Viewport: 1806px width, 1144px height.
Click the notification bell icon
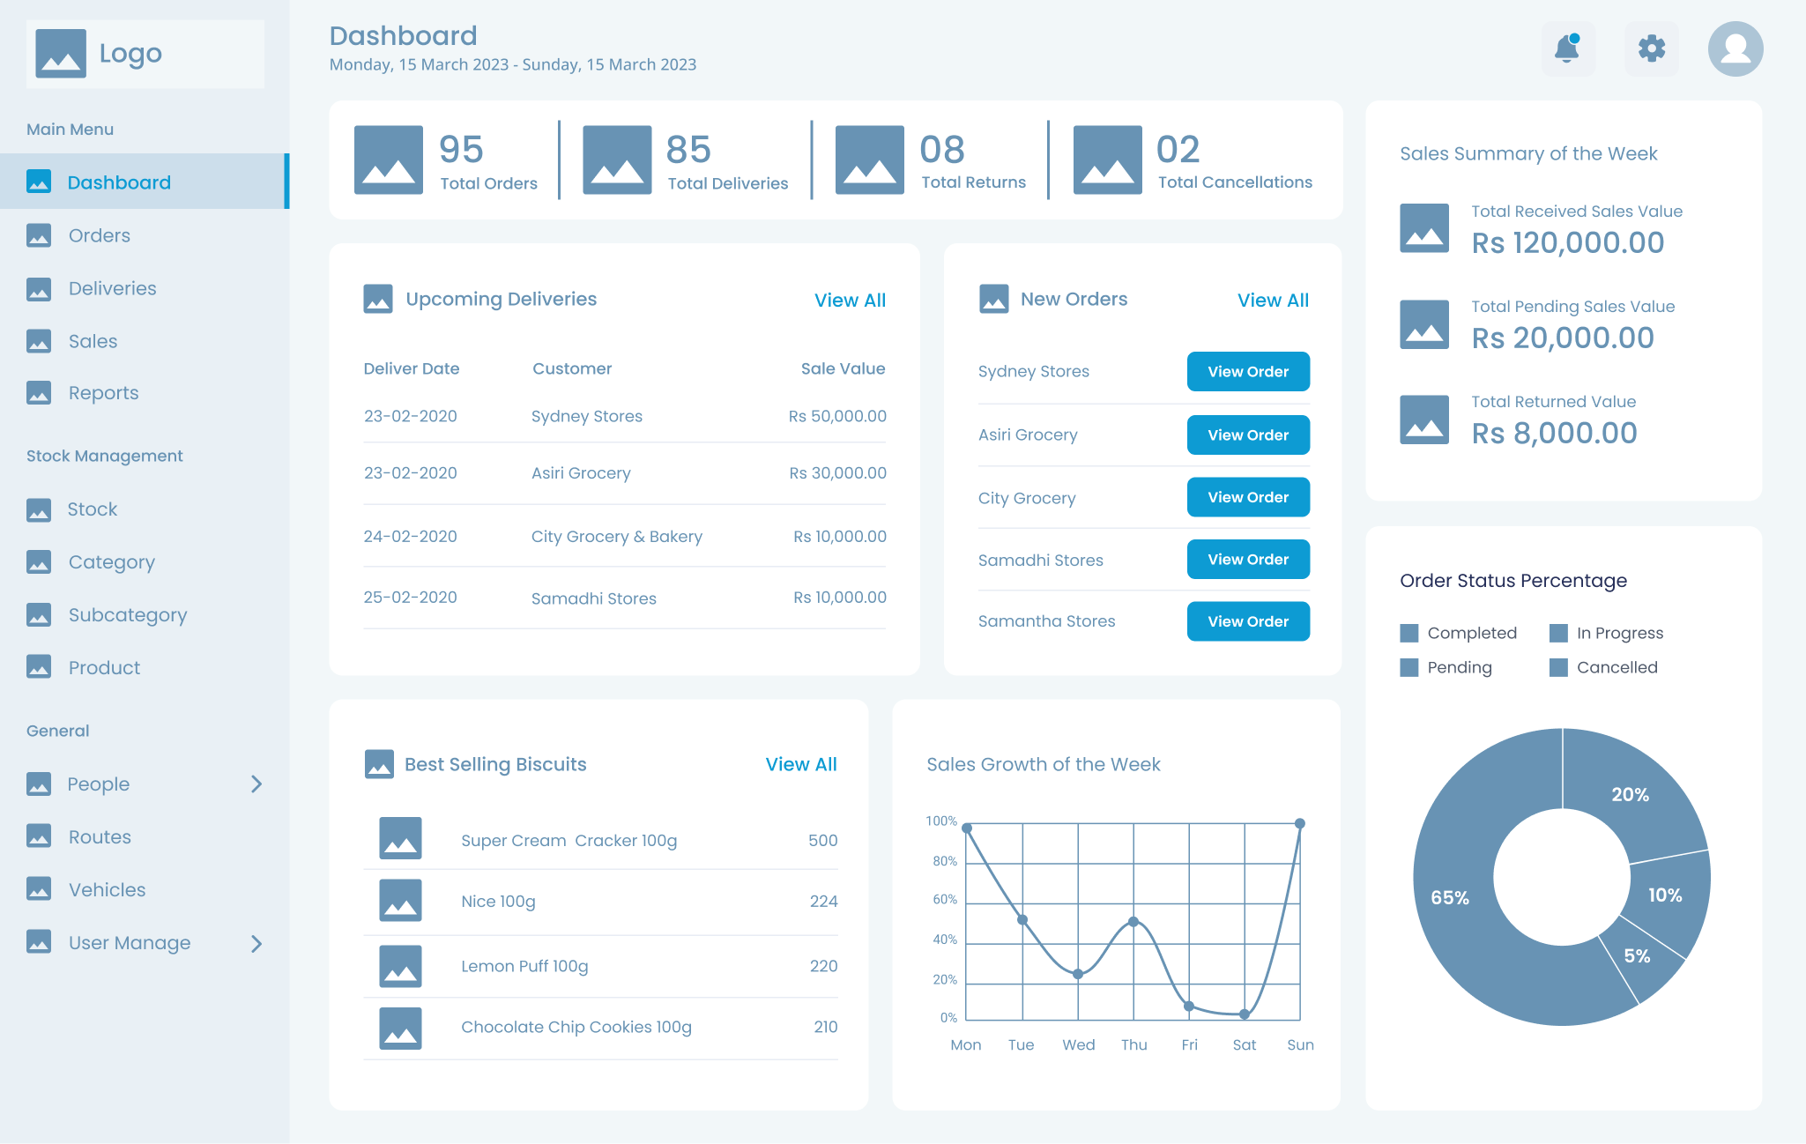(1567, 48)
